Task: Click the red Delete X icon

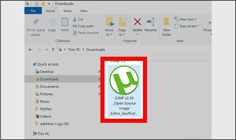Action: (x=137, y=22)
